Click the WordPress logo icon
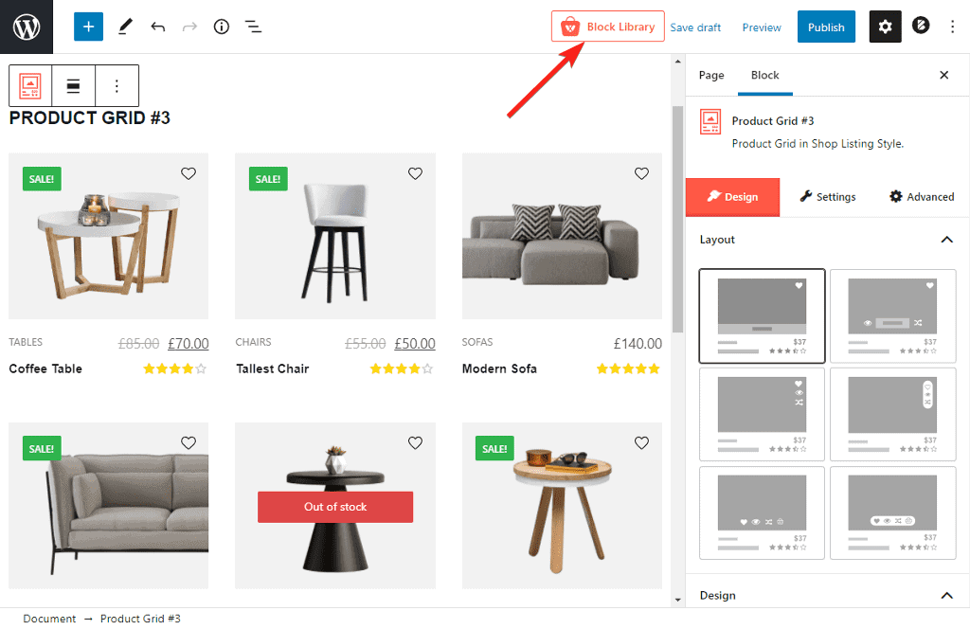The image size is (970, 629). [27, 27]
